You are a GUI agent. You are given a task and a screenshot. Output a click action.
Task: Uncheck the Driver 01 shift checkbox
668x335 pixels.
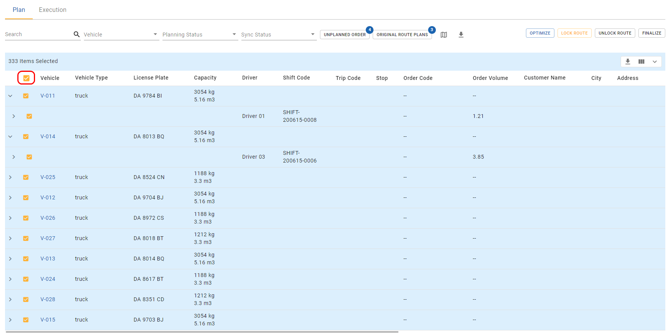tap(29, 116)
